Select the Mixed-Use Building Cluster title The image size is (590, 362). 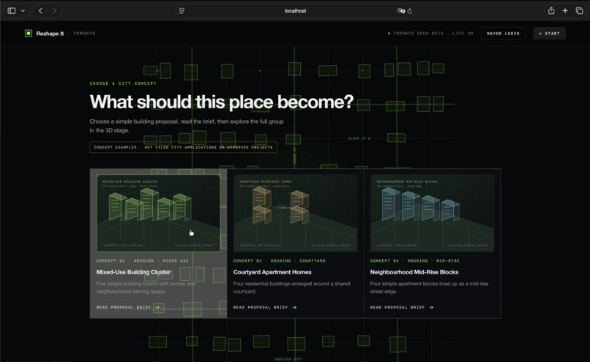(x=133, y=272)
